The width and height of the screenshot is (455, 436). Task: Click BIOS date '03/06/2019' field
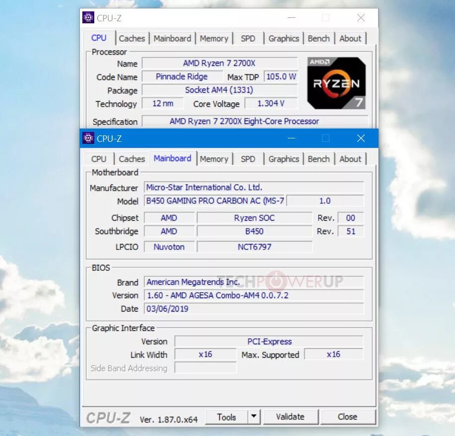click(254, 309)
